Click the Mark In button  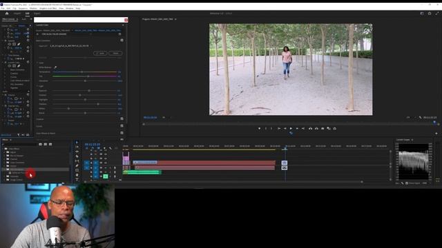(x=265, y=129)
